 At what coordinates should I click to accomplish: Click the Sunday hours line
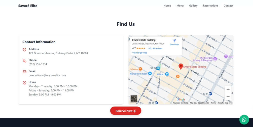click(x=45, y=94)
